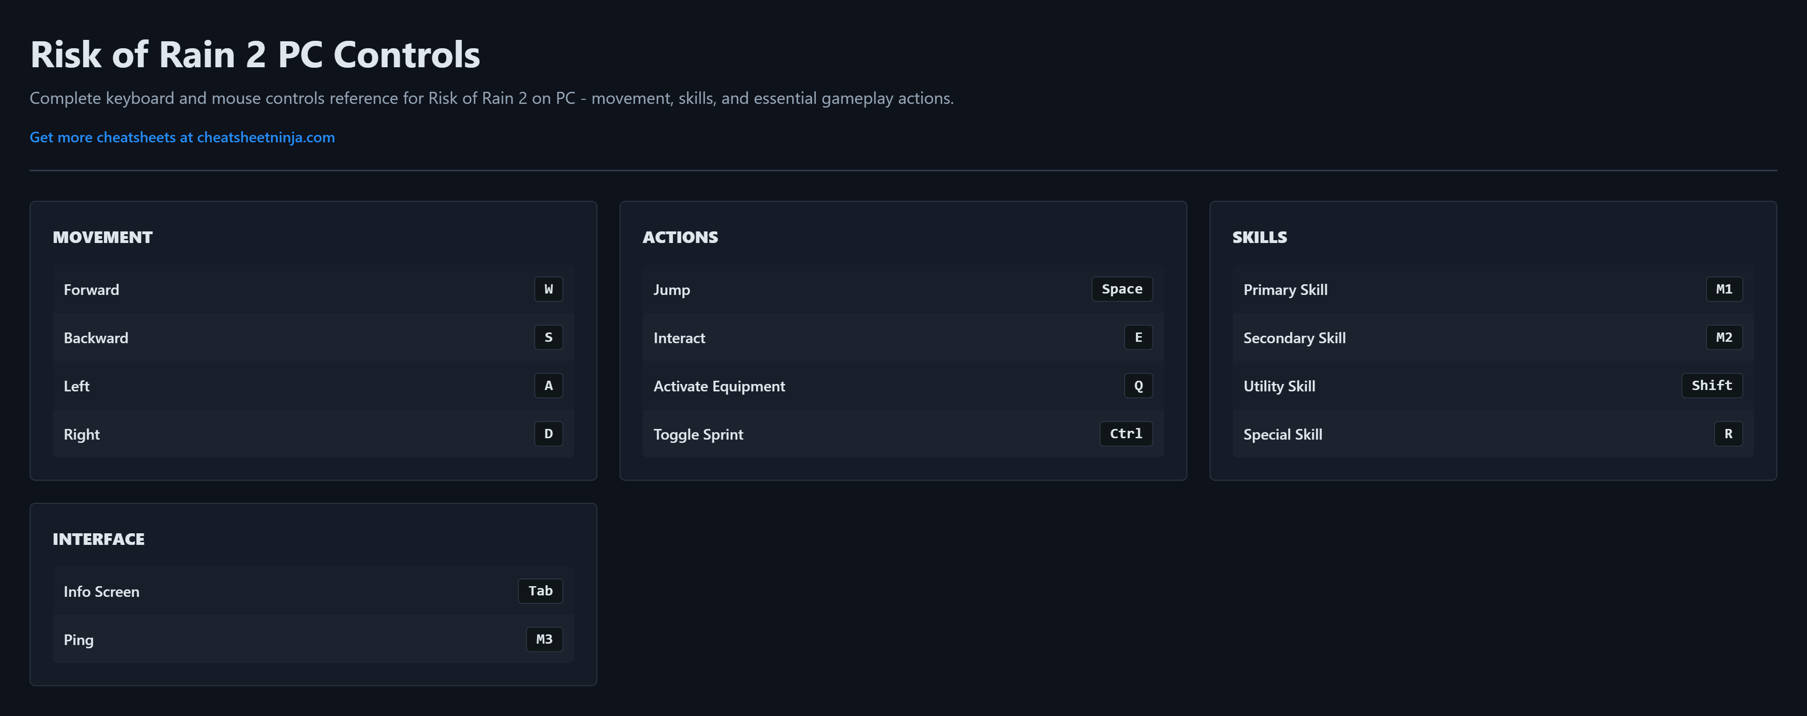1807x716 pixels.
Task: Click the Ctrl key badge for Toggle Sprint
Action: [1125, 434]
